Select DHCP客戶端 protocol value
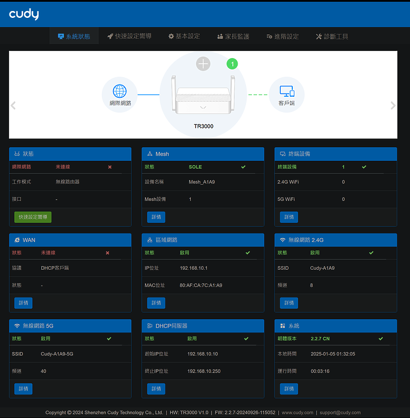This screenshot has height=418, width=410. click(x=55, y=268)
